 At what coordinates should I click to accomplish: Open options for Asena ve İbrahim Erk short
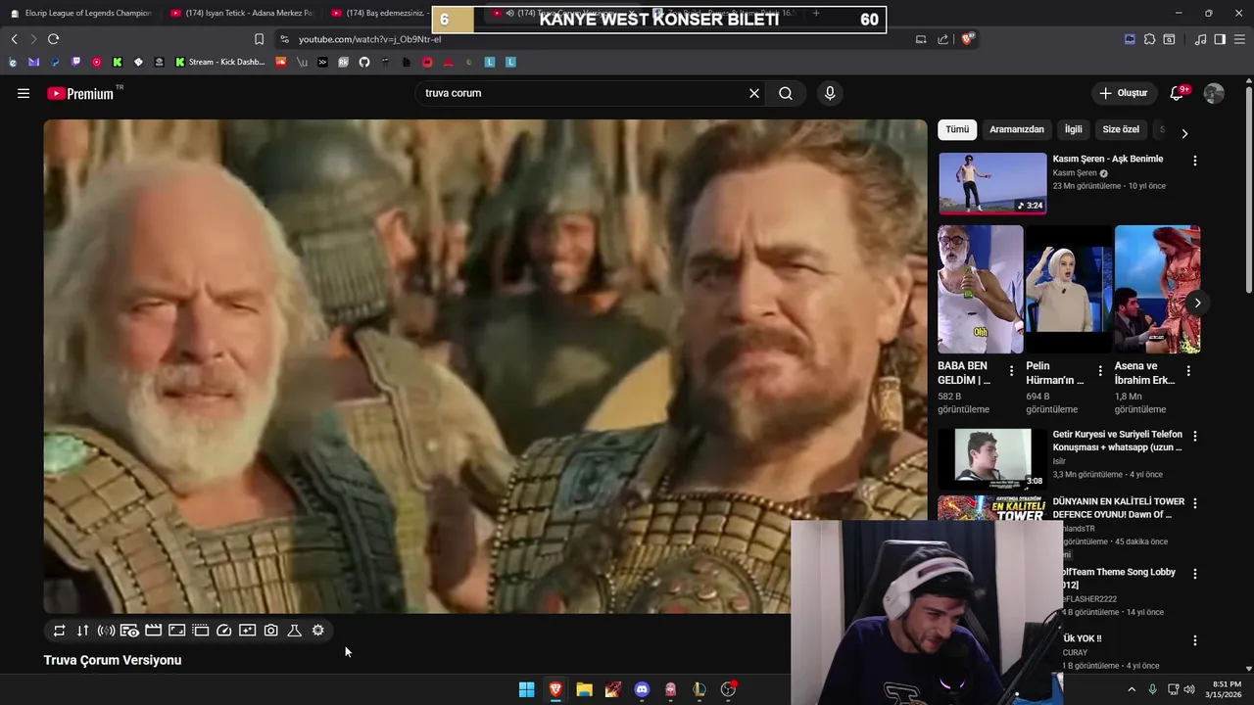point(1188,371)
